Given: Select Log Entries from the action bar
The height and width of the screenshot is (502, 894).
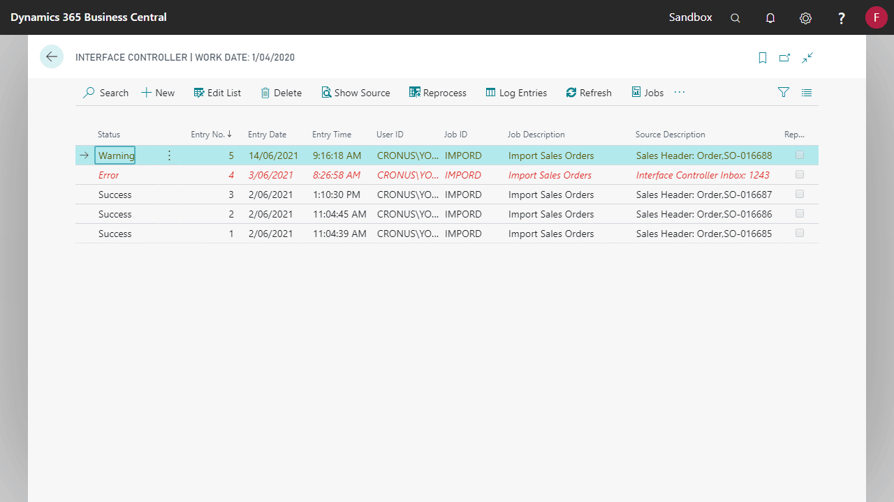Looking at the screenshot, I should click(x=516, y=92).
